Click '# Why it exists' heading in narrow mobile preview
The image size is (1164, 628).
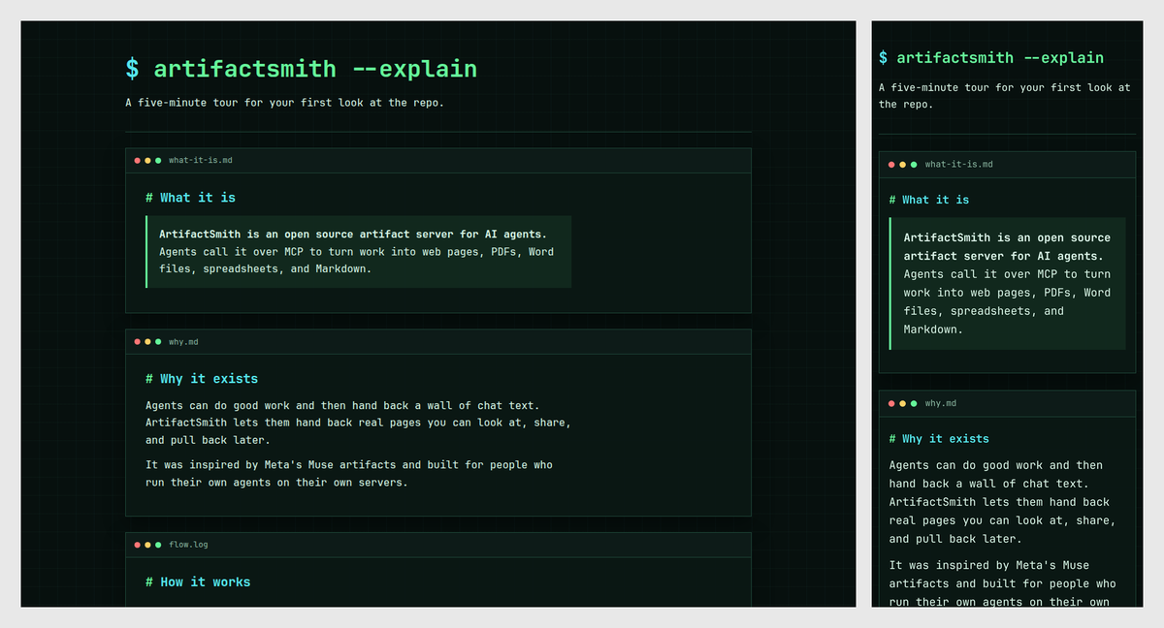(x=939, y=439)
